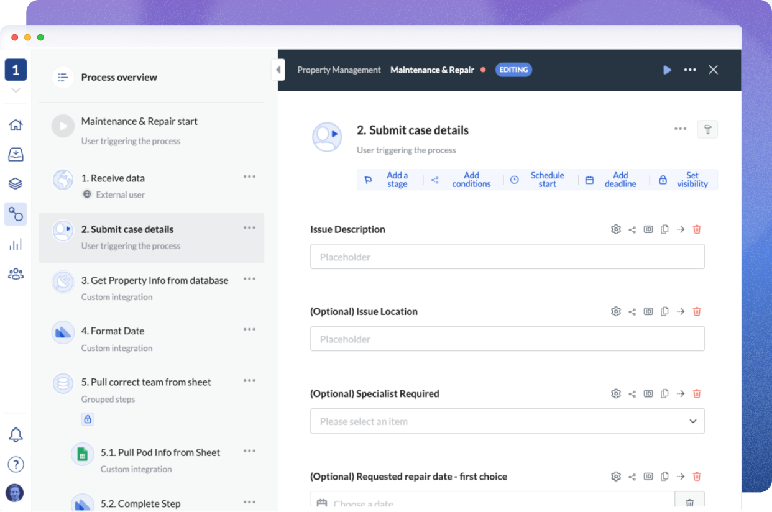Viewport: 772px width, 512px height.
Task: Delete the (Optional) Issue Location field via trash icon
Action: pyautogui.click(x=696, y=311)
